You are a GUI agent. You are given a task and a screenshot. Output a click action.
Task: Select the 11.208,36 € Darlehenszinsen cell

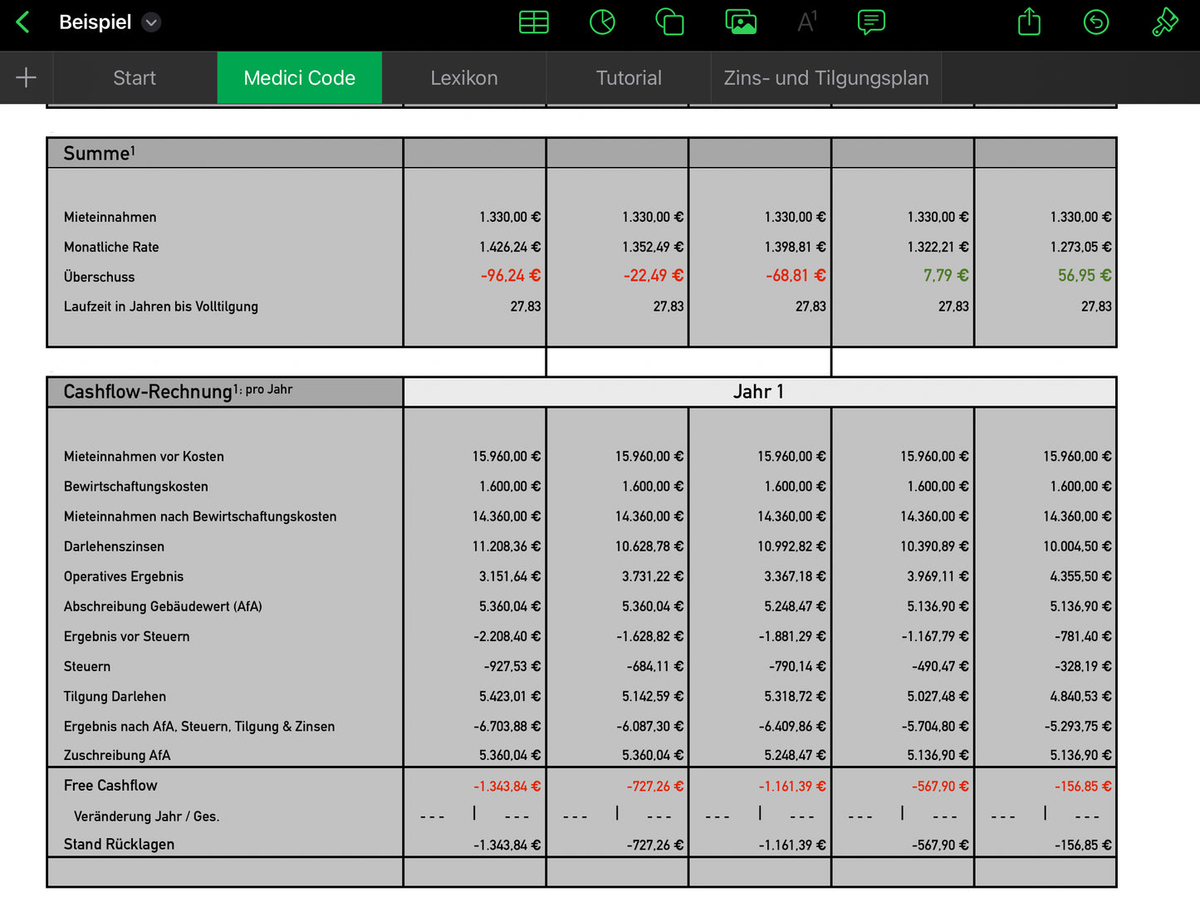click(x=506, y=547)
